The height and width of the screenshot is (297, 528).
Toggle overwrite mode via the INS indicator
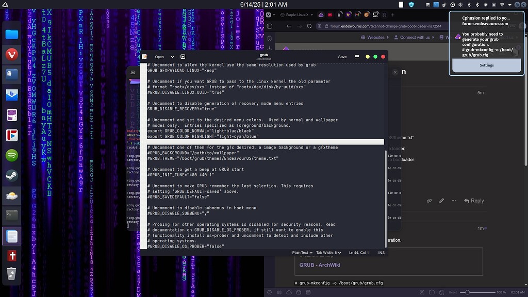coord(382,253)
